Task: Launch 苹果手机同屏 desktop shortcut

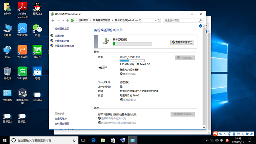Action: [22, 96]
